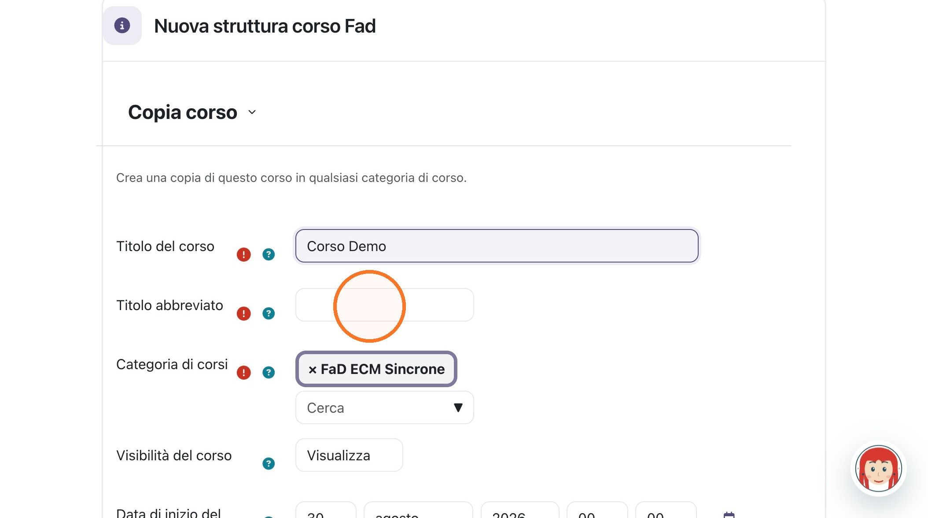Open the start date day selector
Screen dimensions: 928x518
(x=326, y=511)
